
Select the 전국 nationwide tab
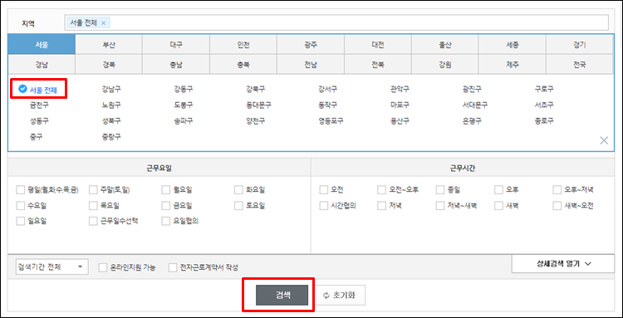click(x=579, y=64)
